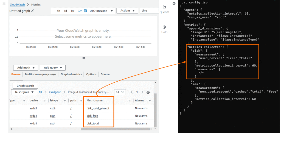Expand the N. Virginia region selector
This screenshot has width=281, height=145.
pyautogui.click(x=24, y=92)
